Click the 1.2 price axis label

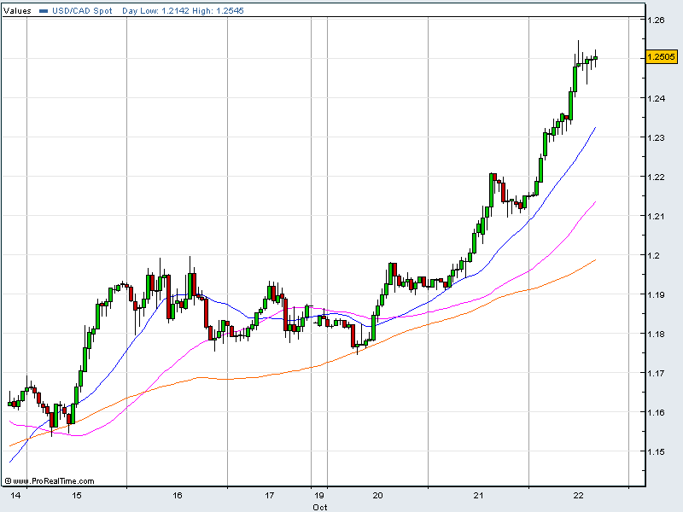point(653,255)
